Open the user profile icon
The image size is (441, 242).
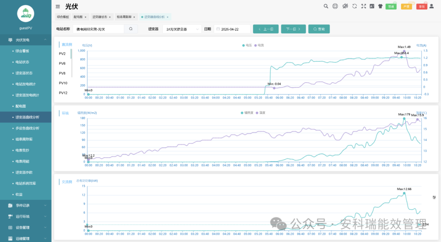pyautogui.click(x=432, y=6)
